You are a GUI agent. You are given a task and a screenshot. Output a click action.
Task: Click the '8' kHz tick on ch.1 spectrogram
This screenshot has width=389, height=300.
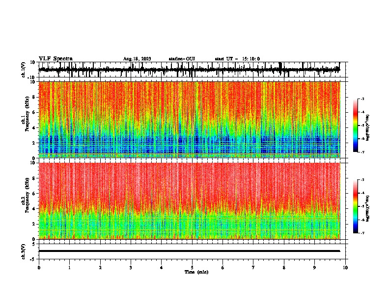pos(34,97)
